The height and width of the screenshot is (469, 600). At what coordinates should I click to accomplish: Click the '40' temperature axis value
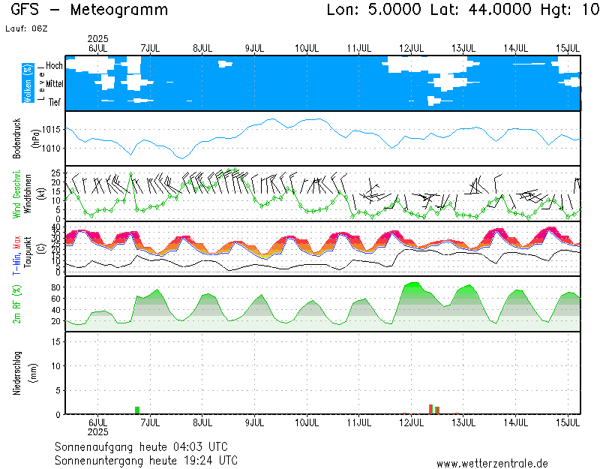[x=55, y=227]
